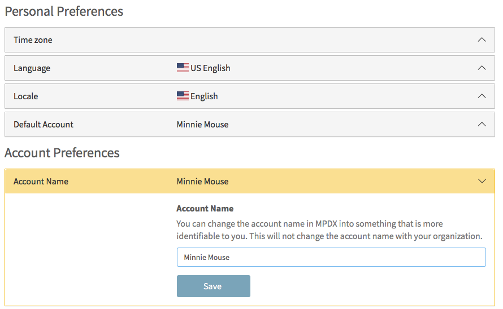This screenshot has height=309, width=503.
Task: Click the Personal Preferences heading
Action: [x=64, y=11]
